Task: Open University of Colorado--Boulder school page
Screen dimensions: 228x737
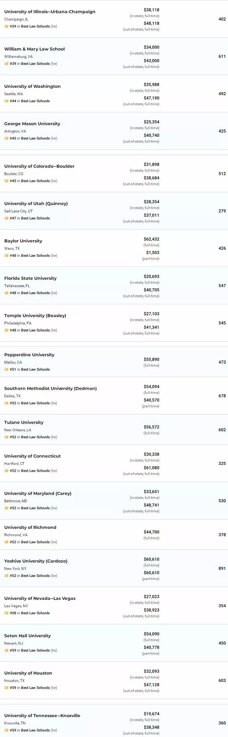Action: coord(39,166)
